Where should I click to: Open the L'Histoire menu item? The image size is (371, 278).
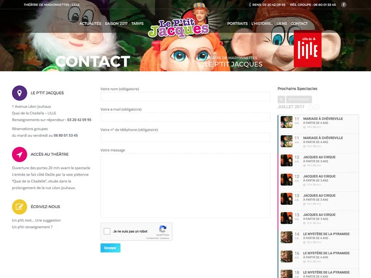click(x=262, y=24)
